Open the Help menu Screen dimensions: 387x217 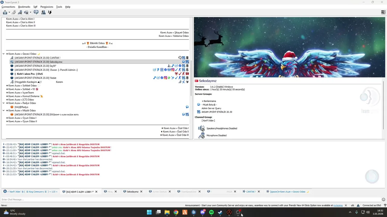tap(68, 7)
